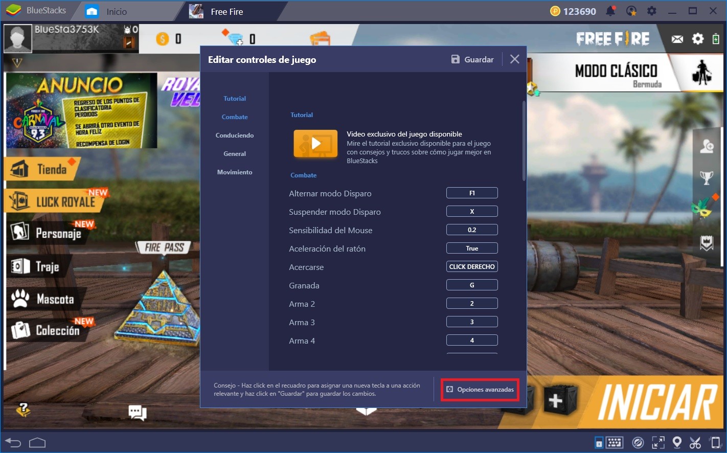Edit the Arma 4 key field

click(x=472, y=340)
